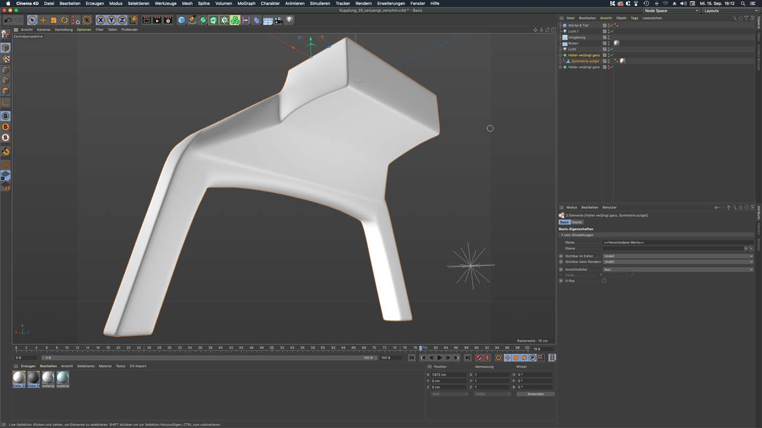The height and width of the screenshot is (428, 762).
Task: Switch to Koord. tab in attributes
Action: (577, 222)
